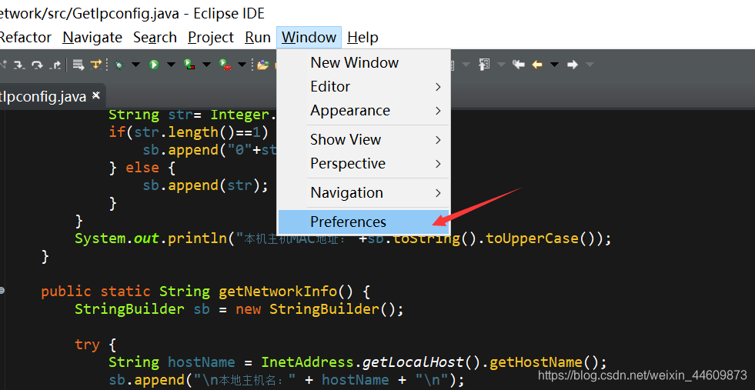
Task: Open the Coverage dropdown arrow
Action: tap(206, 65)
